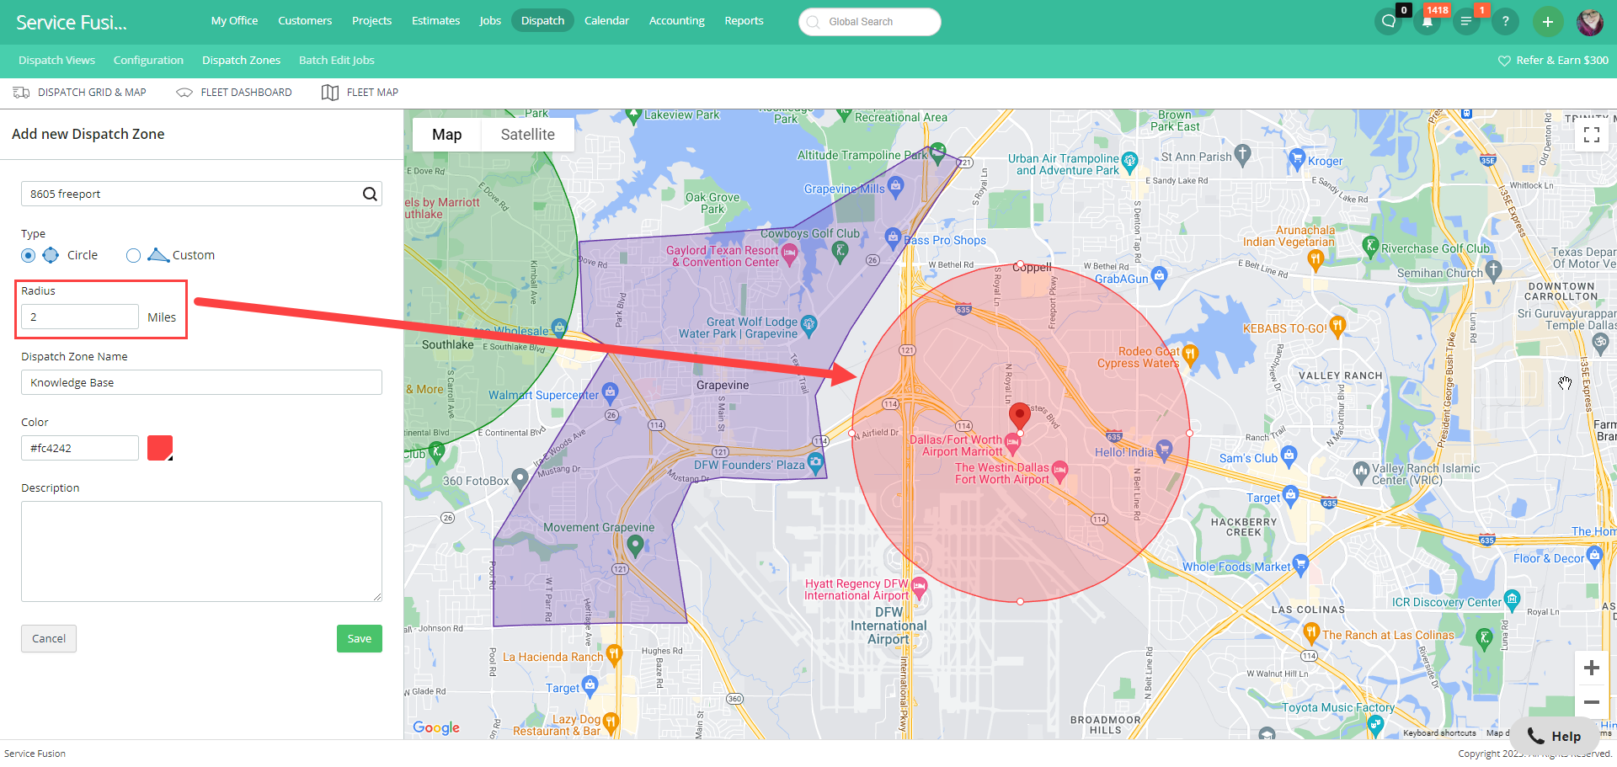Click the Radius value input

click(80, 317)
